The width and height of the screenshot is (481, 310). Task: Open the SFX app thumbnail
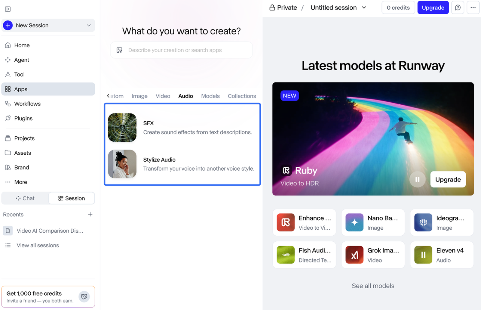[122, 128]
